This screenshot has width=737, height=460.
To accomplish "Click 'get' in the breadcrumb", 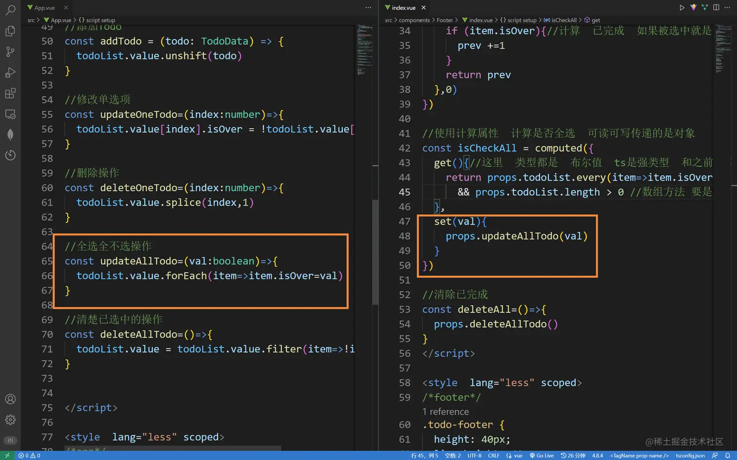I will [x=596, y=20].
